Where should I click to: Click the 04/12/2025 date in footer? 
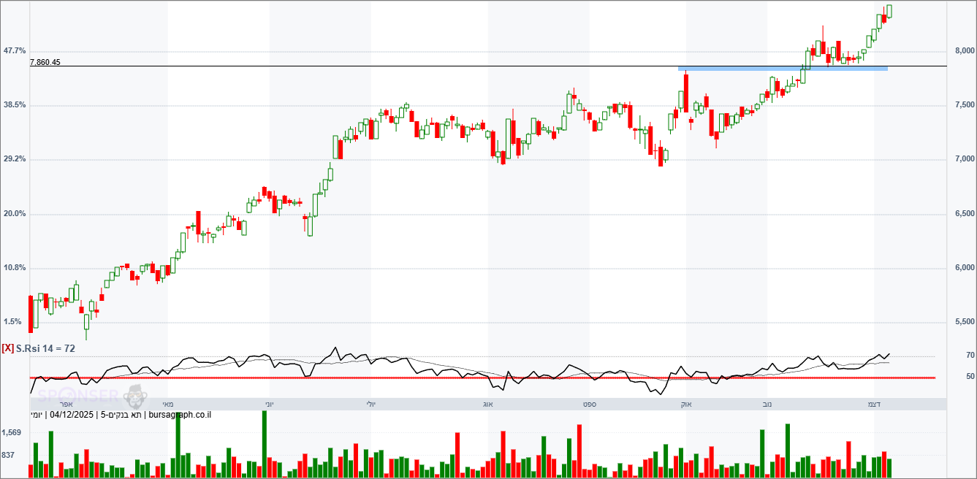pos(73,415)
